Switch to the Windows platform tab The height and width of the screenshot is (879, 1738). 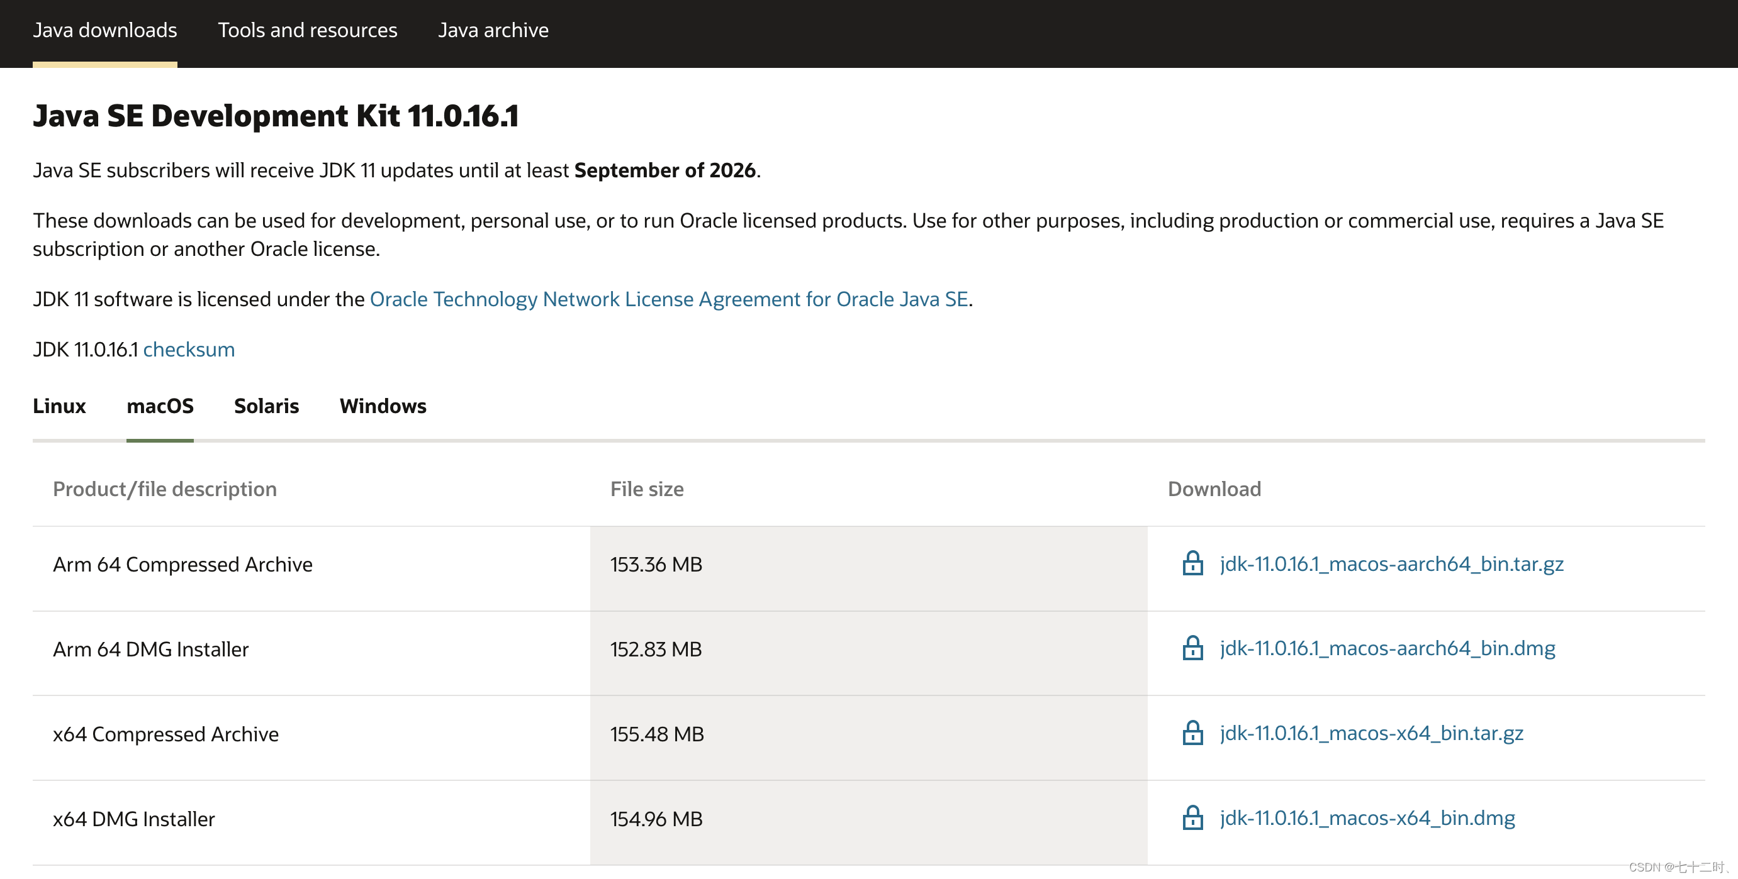(383, 406)
